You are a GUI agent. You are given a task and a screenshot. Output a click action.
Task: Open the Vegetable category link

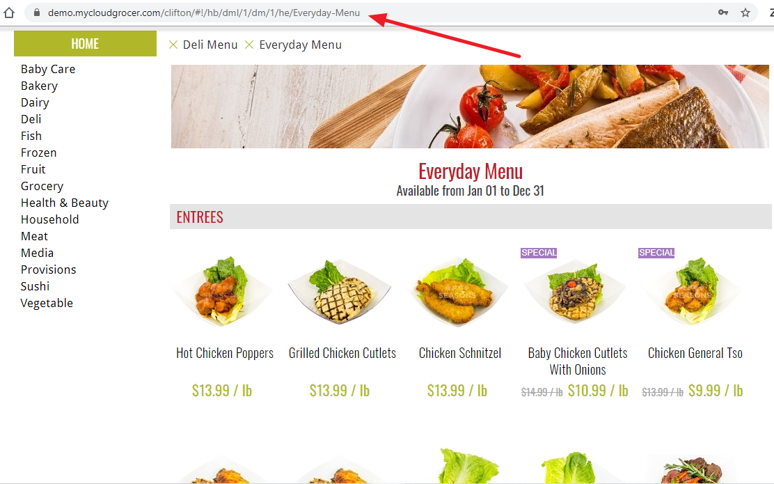(47, 303)
